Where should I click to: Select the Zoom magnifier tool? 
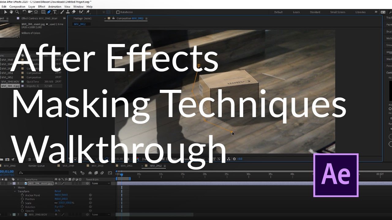tap(17, 12)
